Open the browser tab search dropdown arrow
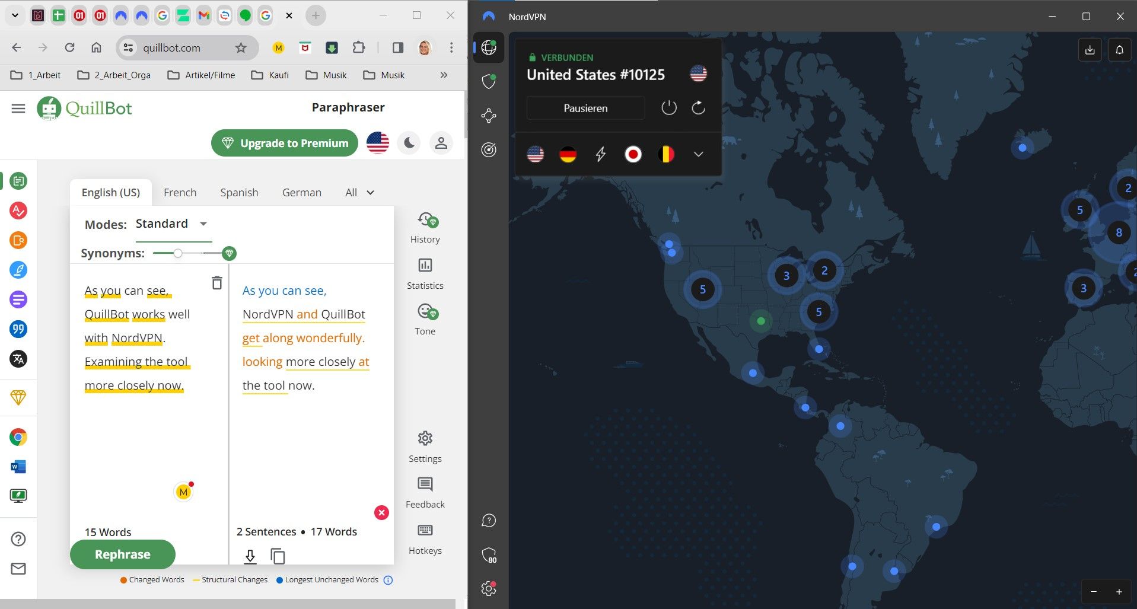The height and width of the screenshot is (609, 1137). (15, 15)
